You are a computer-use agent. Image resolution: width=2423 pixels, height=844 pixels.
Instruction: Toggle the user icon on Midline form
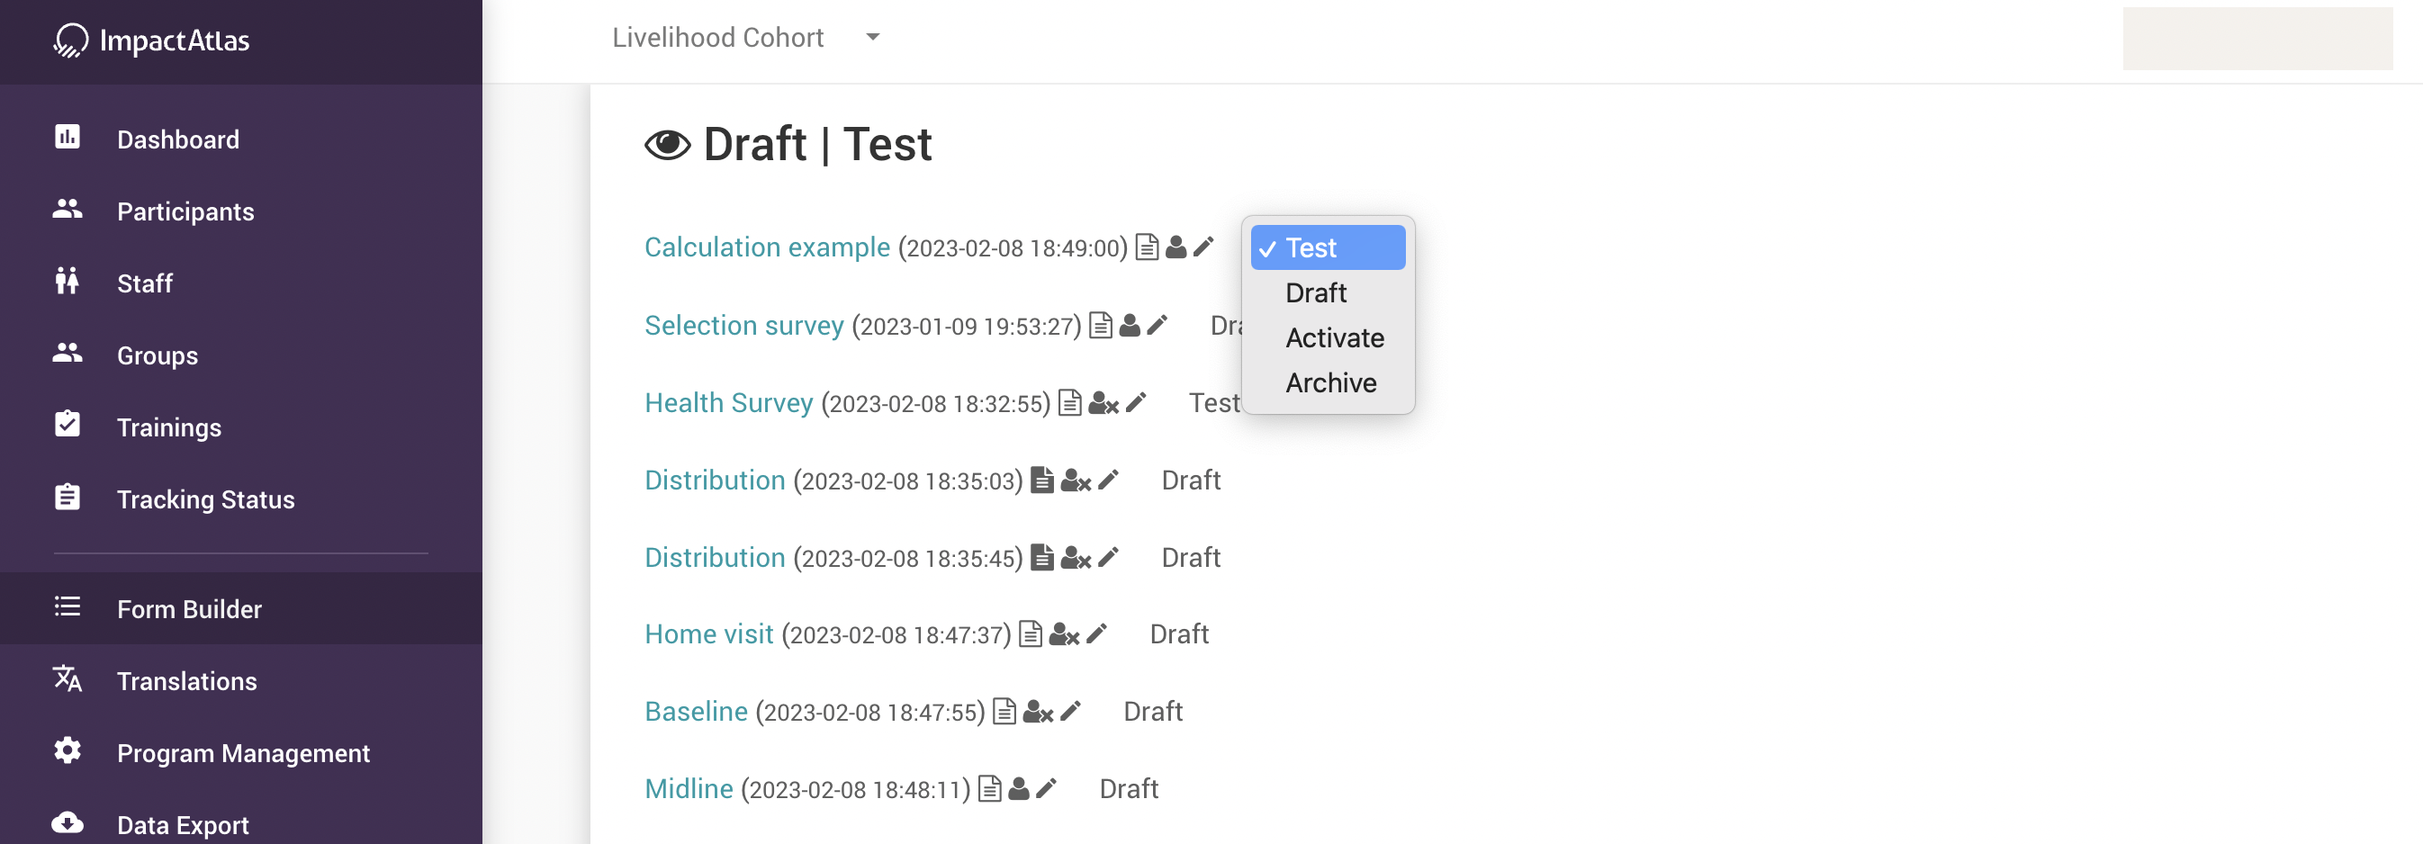tap(1019, 788)
